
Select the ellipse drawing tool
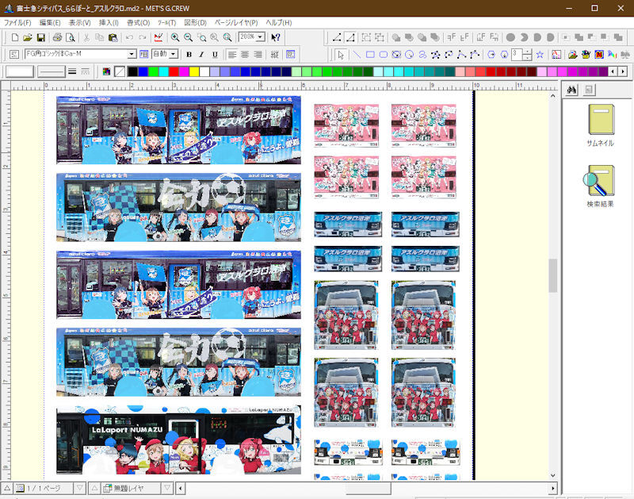[396, 55]
